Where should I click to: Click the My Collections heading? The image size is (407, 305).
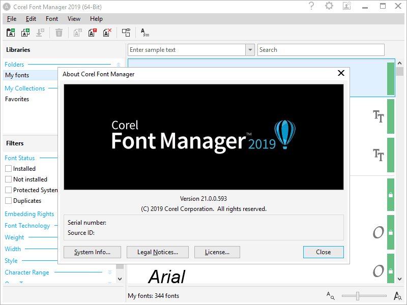(24, 88)
